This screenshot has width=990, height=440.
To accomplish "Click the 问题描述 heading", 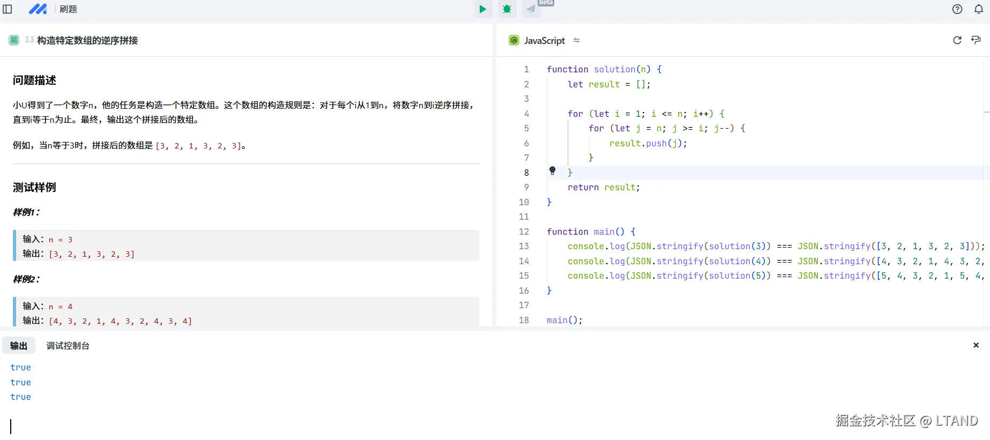I will 34,80.
